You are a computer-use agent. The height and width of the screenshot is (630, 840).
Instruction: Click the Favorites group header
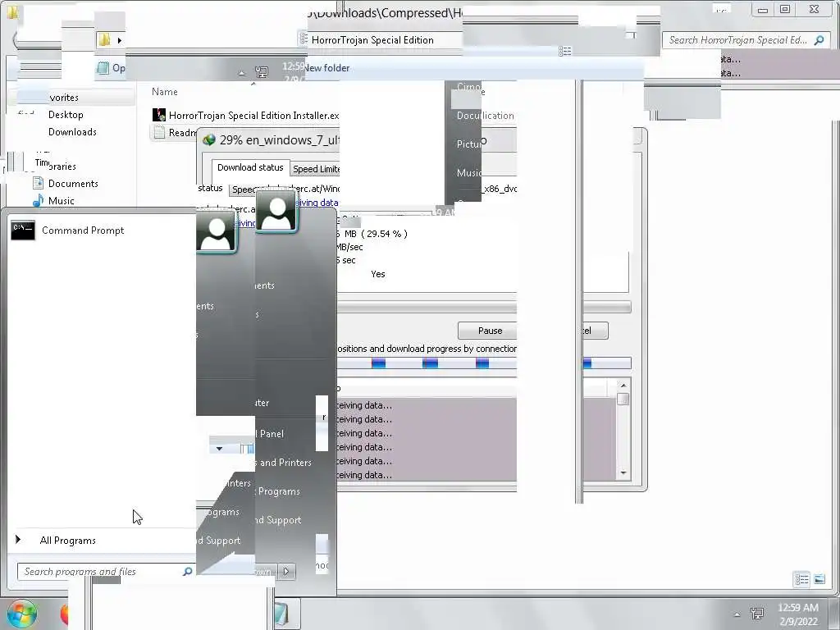pos(64,98)
